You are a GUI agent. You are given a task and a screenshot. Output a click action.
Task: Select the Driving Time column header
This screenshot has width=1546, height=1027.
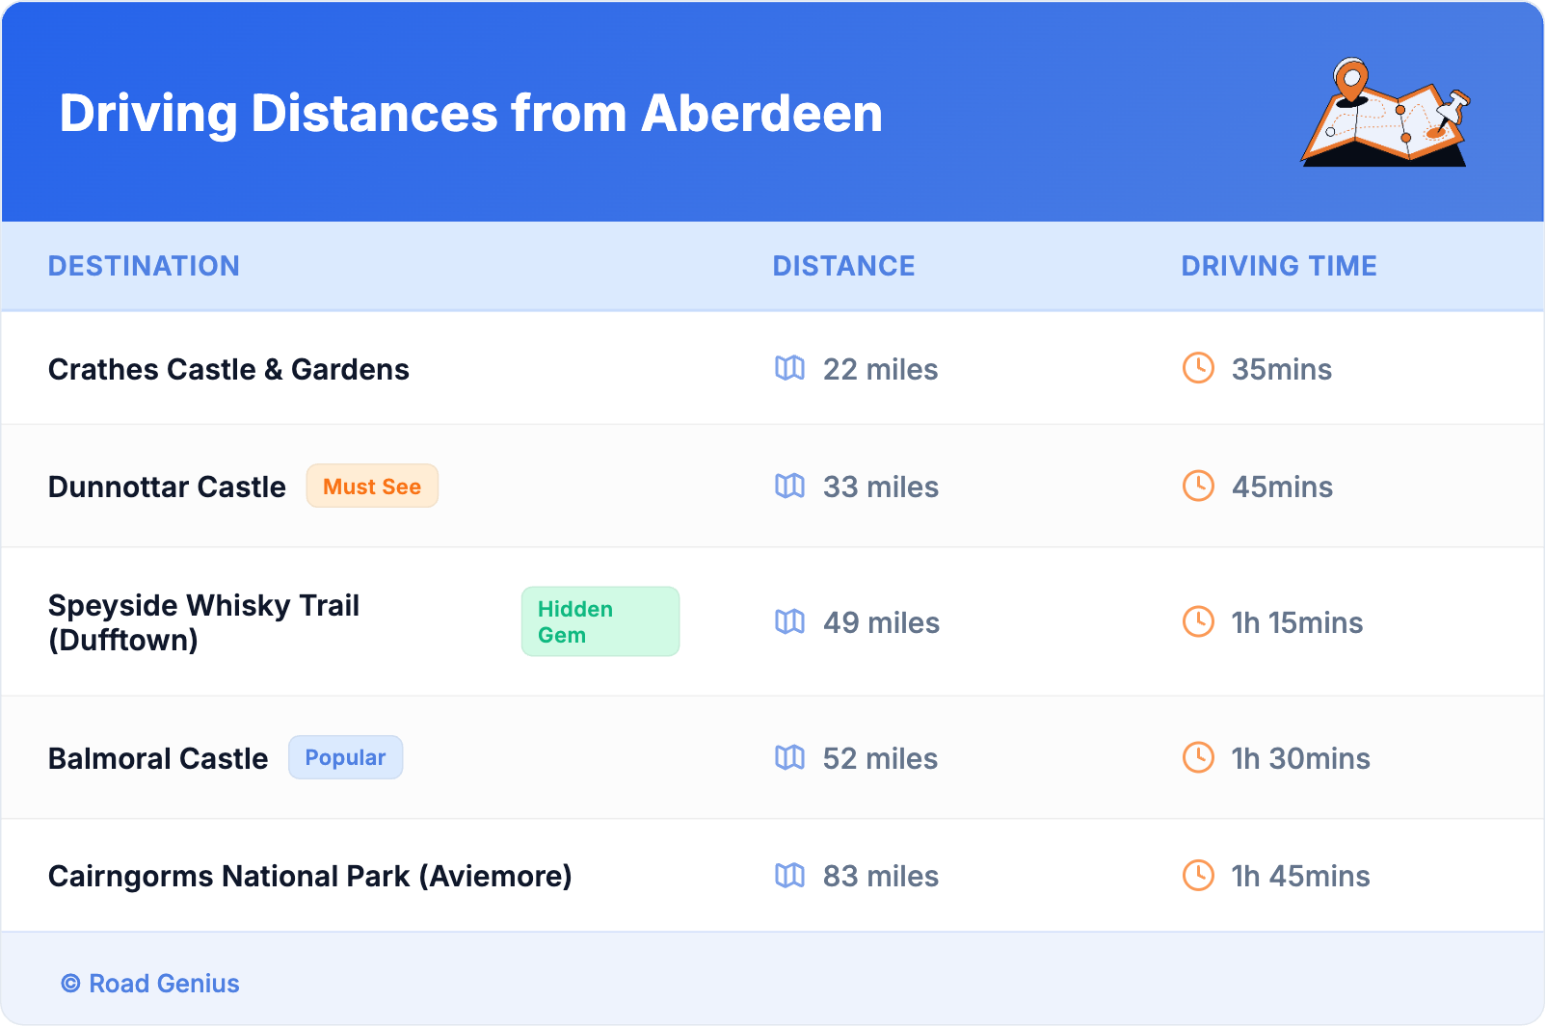(1279, 266)
